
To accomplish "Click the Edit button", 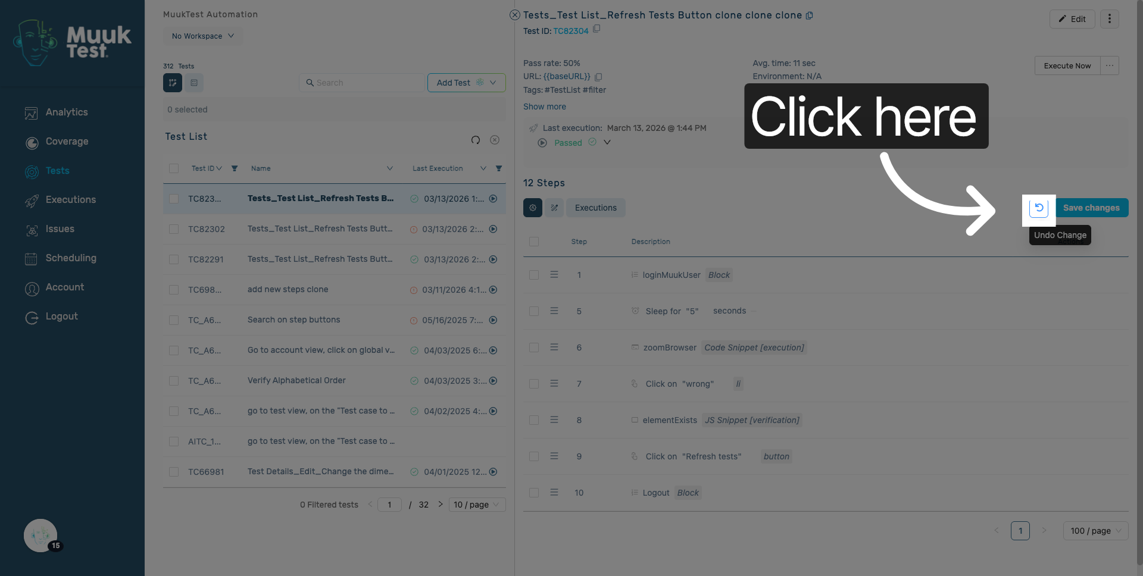I will click(x=1072, y=19).
